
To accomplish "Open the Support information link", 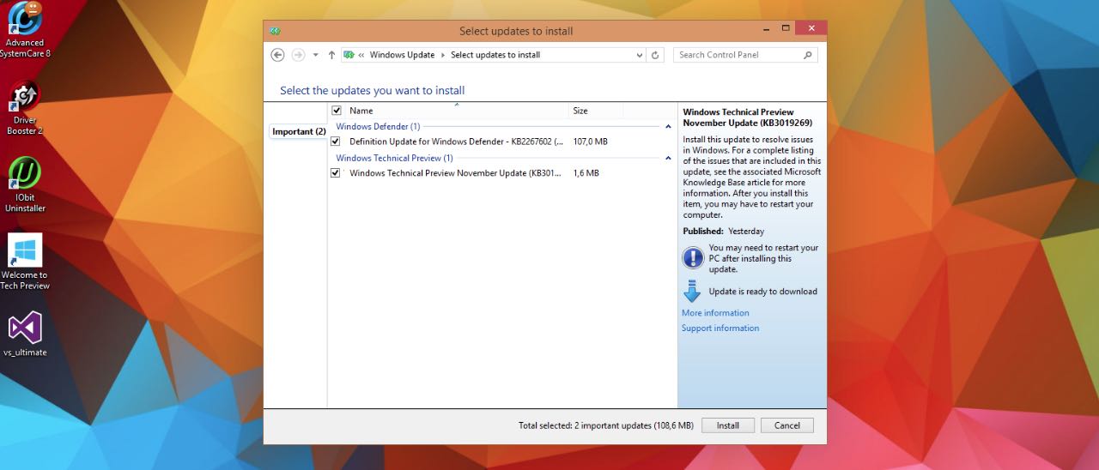I will (720, 328).
